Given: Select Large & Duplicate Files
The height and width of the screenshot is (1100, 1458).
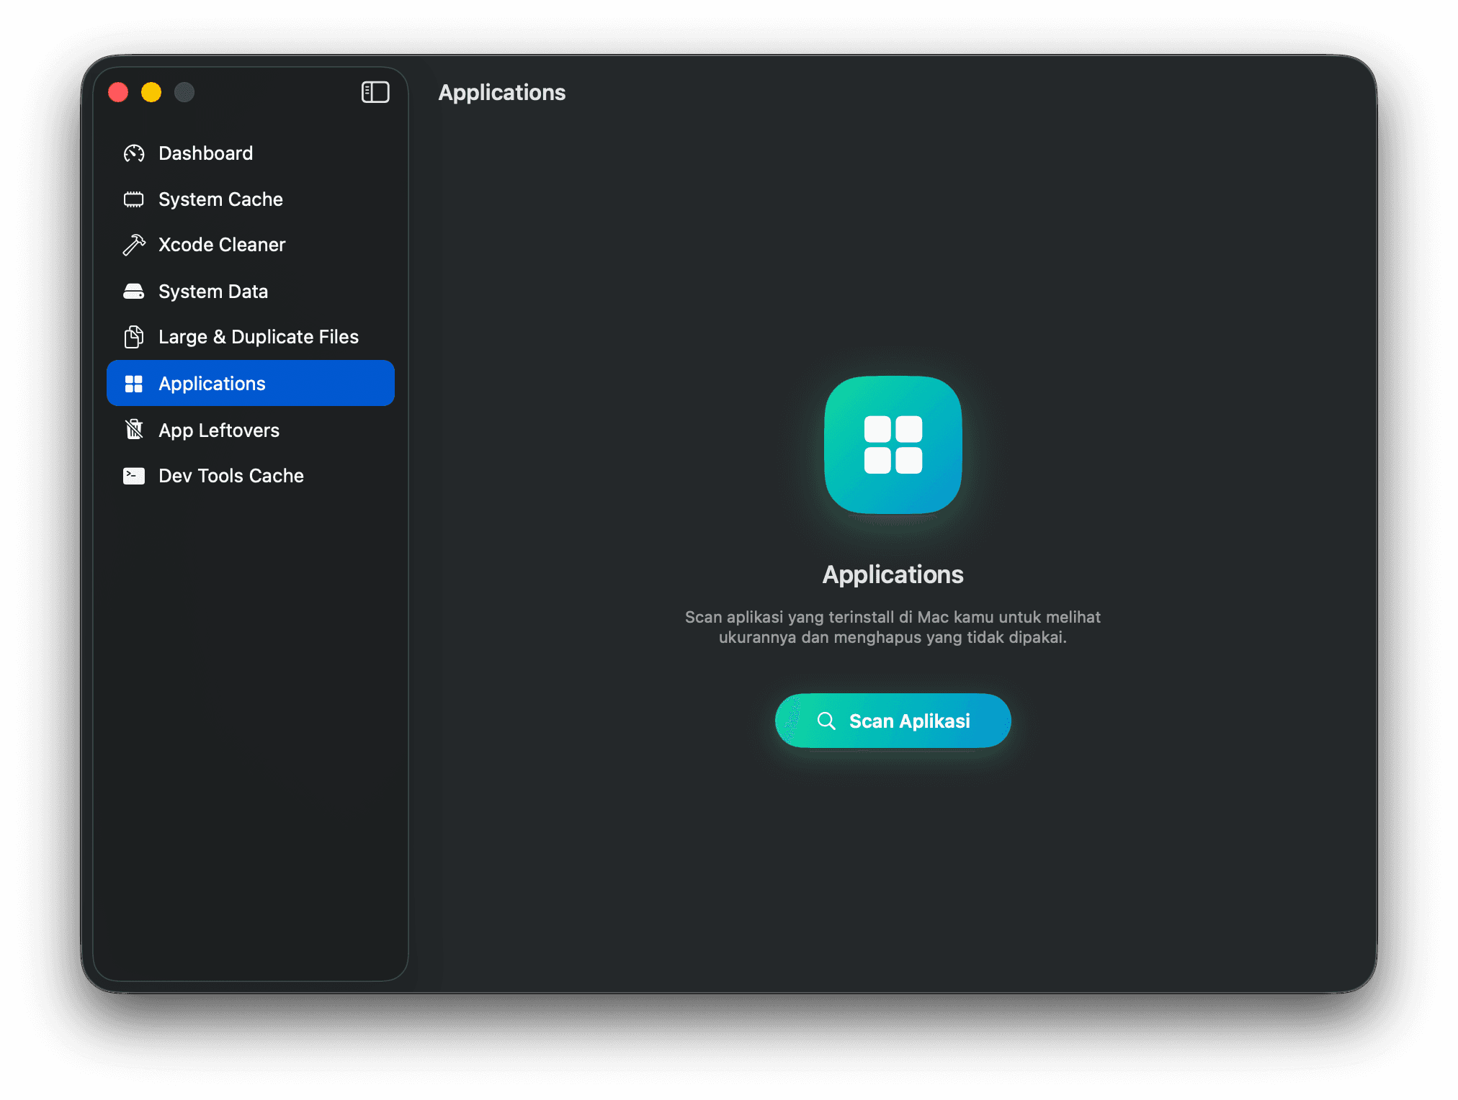Looking at the screenshot, I should 251,337.
